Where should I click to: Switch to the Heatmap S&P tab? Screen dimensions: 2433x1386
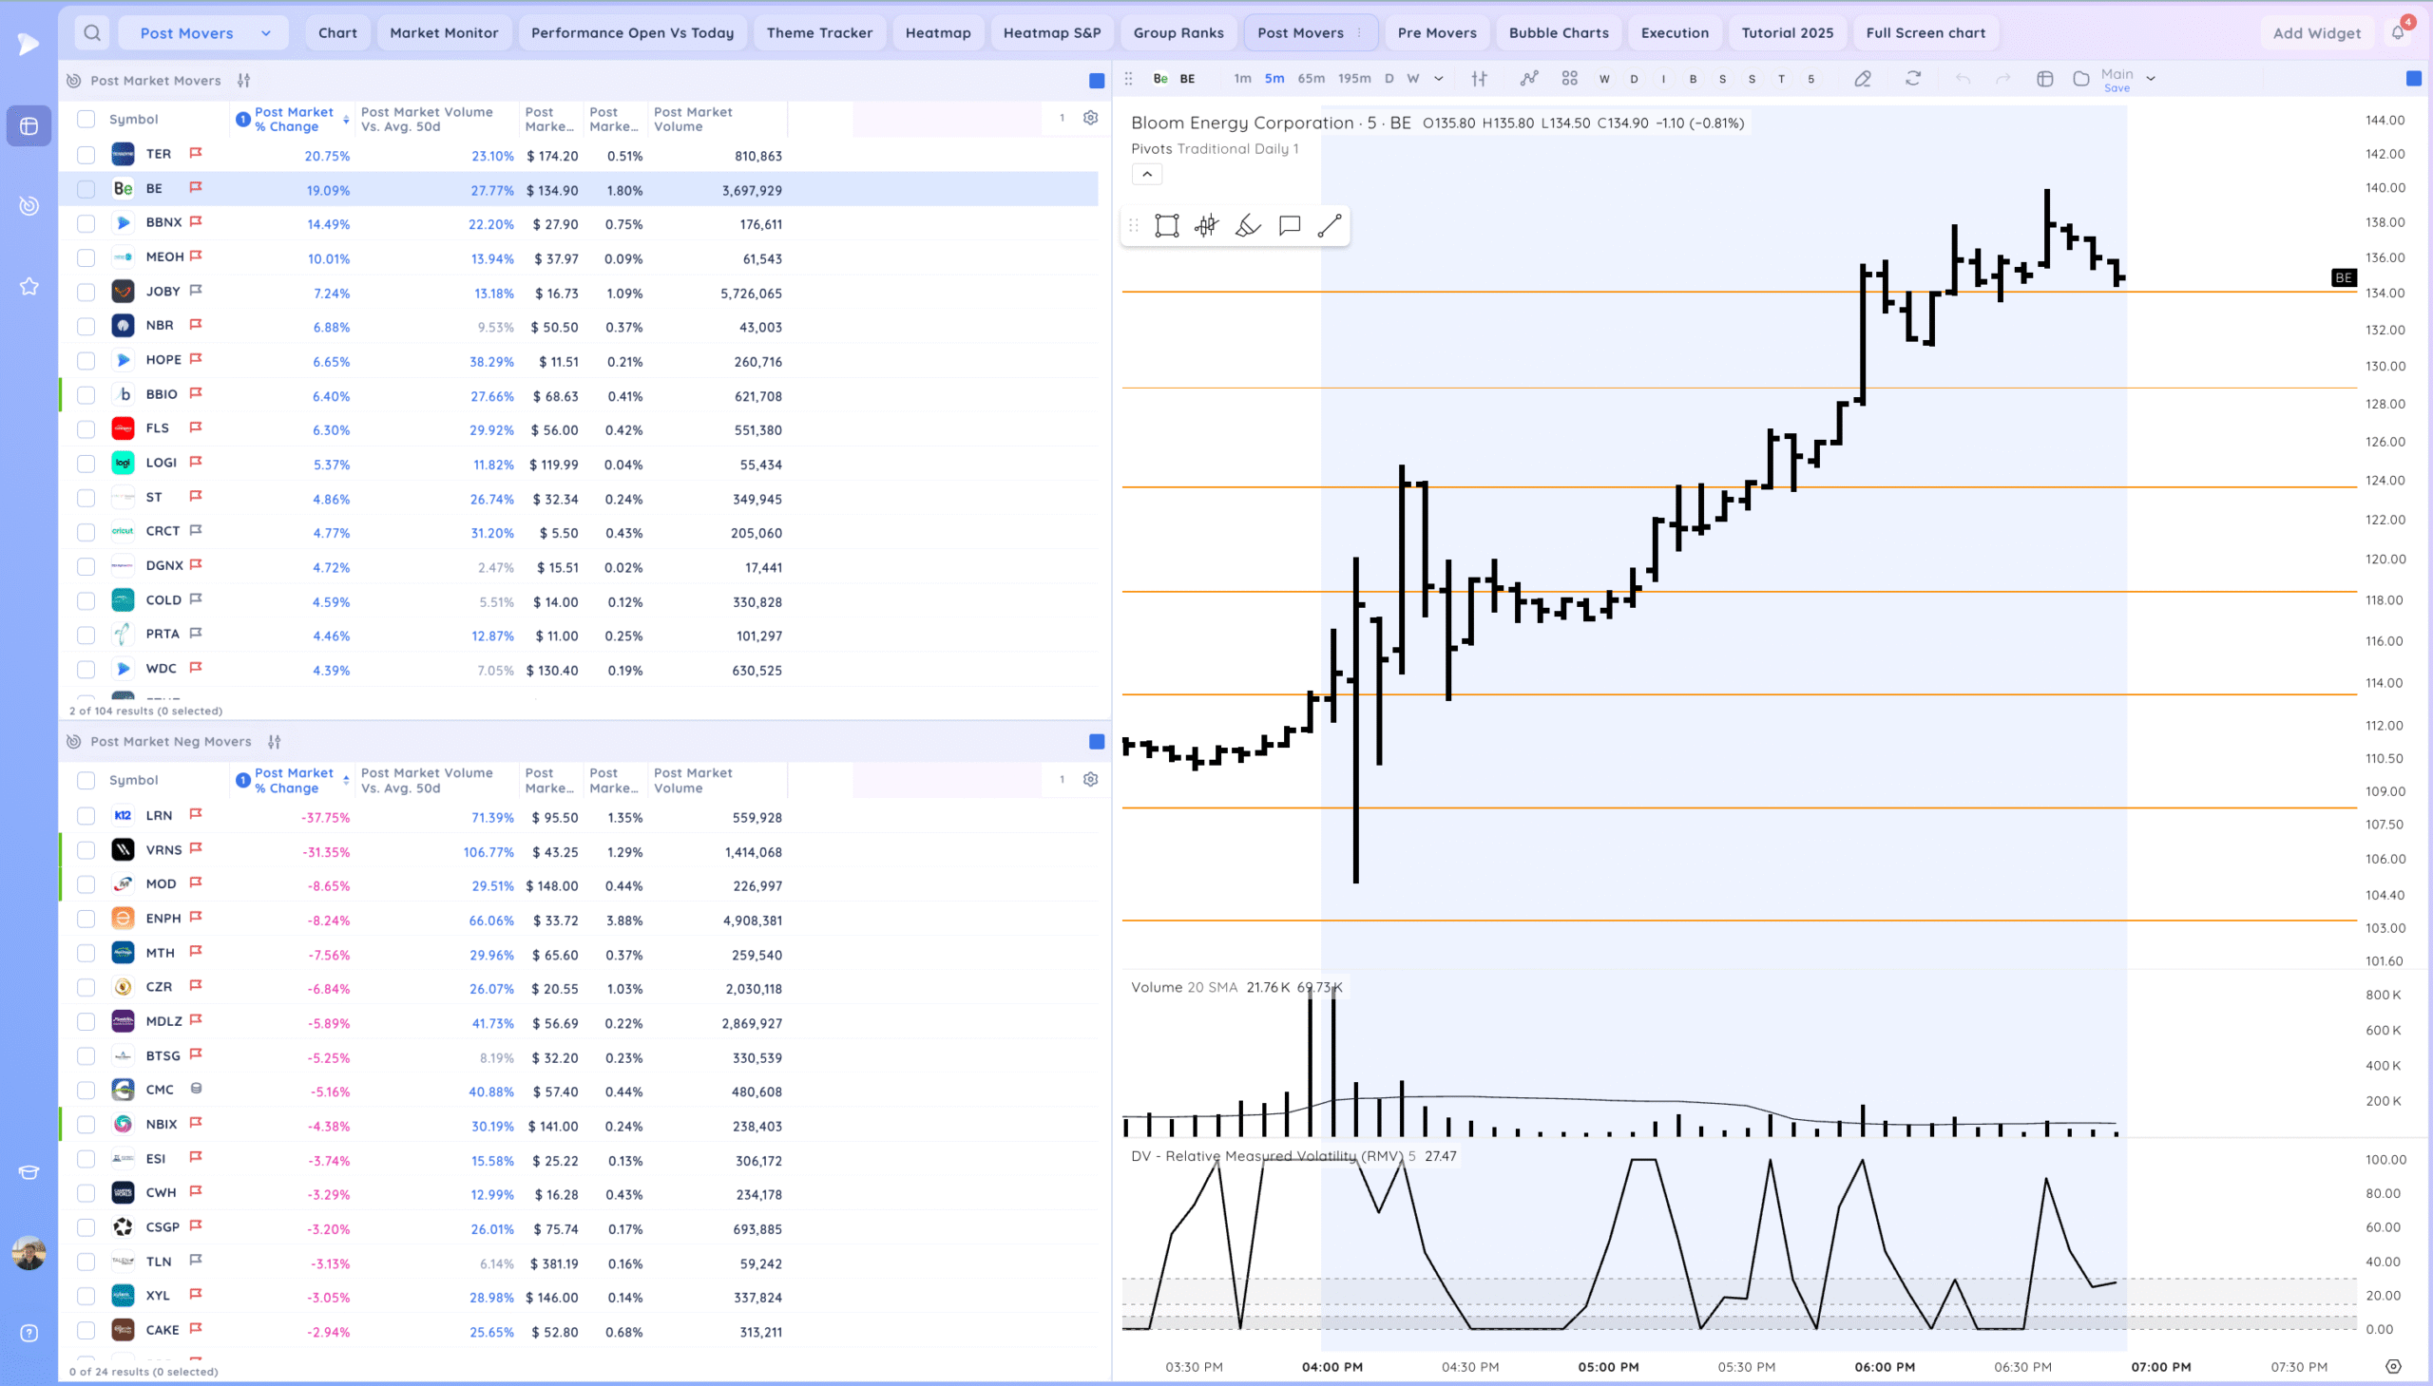1051,33
